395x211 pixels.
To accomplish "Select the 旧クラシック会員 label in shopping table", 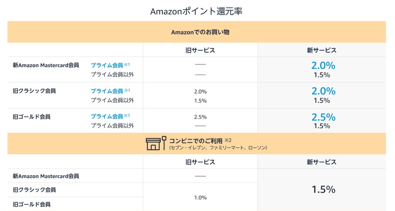I will pos(34,91).
